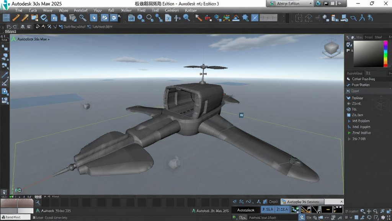Open the Fomfort menu
392x221 pixels.
(x=80, y=10)
